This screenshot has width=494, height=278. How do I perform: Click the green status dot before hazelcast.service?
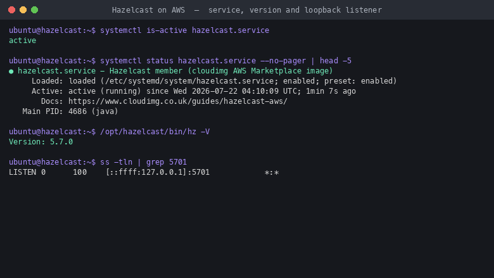click(x=11, y=72)
